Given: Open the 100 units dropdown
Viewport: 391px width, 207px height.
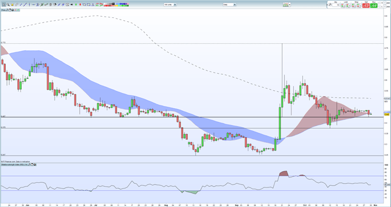Looking at the screenshot, I should 170,5.
